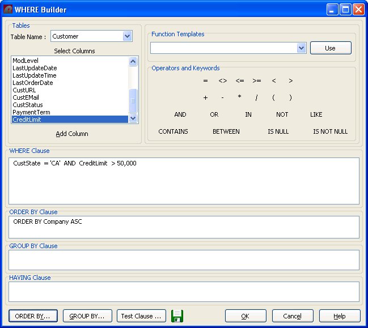
Task: Open the ORDER BY dialog button
Action: click(x=32, y=316)
